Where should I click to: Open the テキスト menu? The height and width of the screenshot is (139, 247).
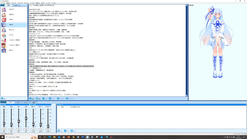(14, 3)
